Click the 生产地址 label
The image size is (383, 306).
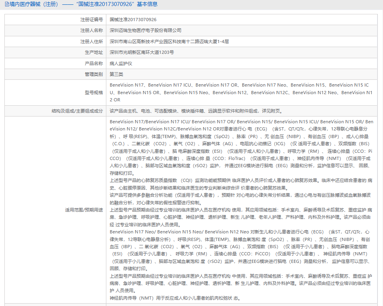coord(94,52)
